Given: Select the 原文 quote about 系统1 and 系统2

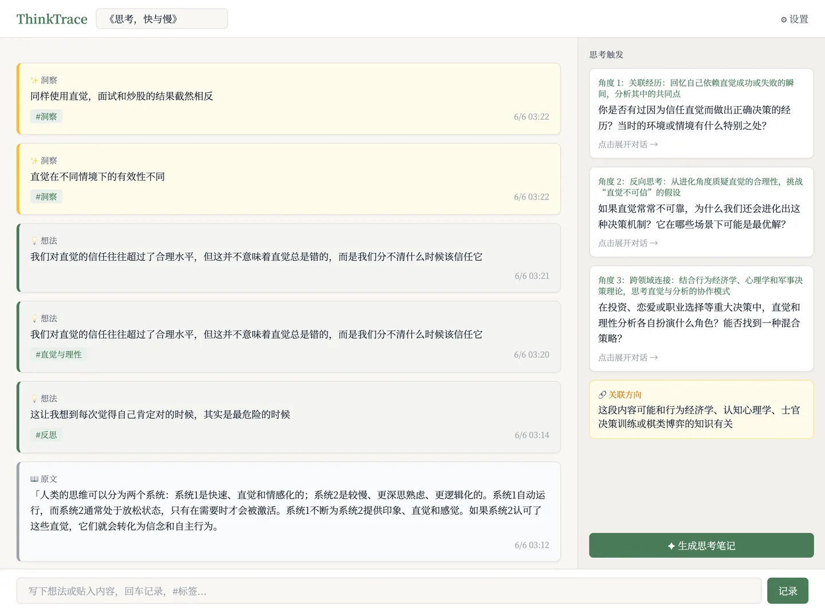Looking at the screenshot, I should point(288,510).
